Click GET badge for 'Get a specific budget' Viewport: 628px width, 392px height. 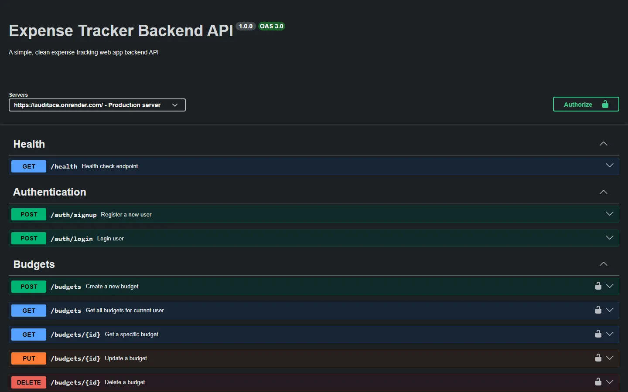[x=29, y=335]
